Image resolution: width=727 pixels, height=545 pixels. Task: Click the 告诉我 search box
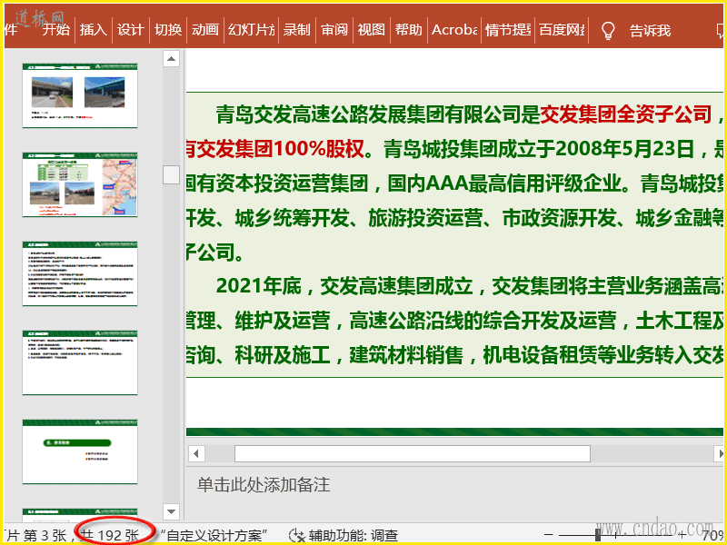click(x=650, y=31)
